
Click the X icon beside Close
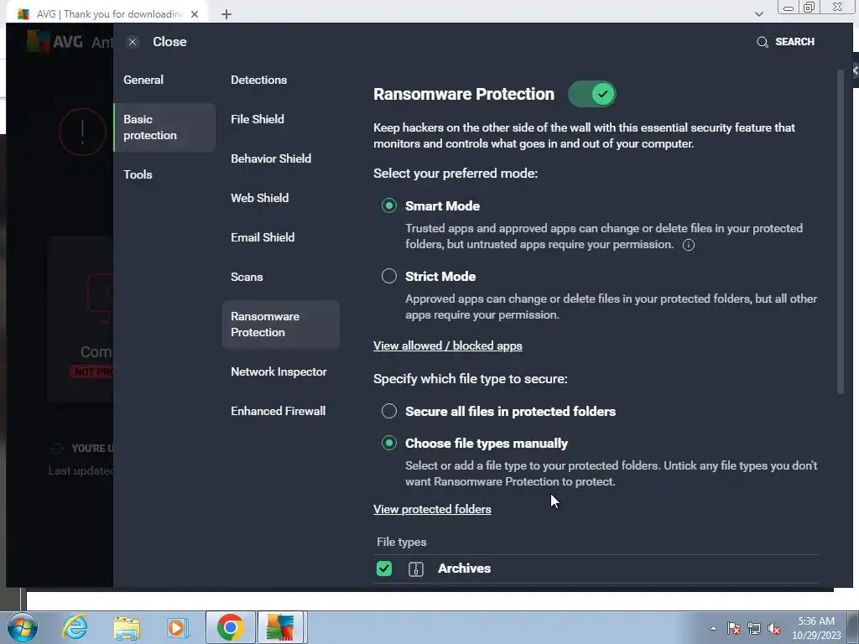click(133, 42)
